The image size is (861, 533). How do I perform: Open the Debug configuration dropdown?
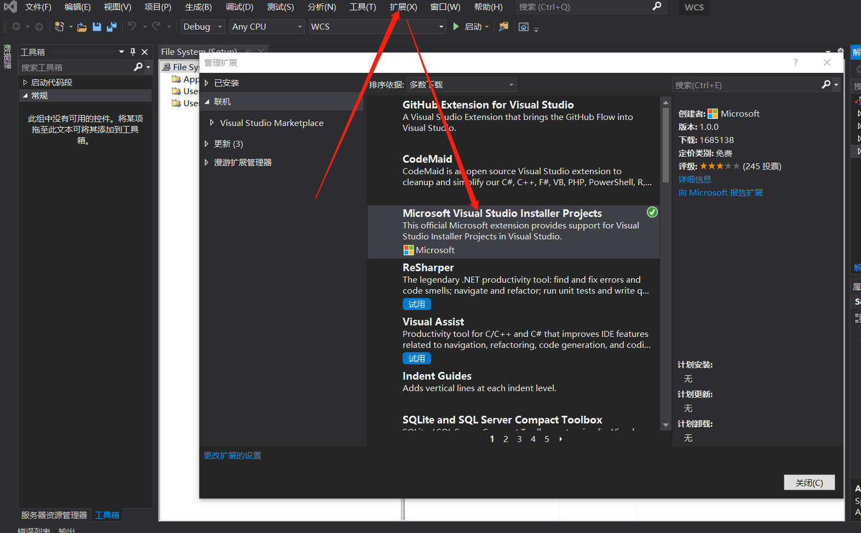(203, 26)
